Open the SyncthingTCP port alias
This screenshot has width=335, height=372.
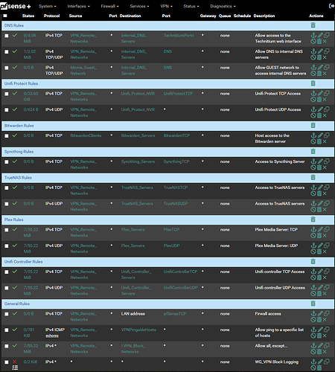[176, 161]
